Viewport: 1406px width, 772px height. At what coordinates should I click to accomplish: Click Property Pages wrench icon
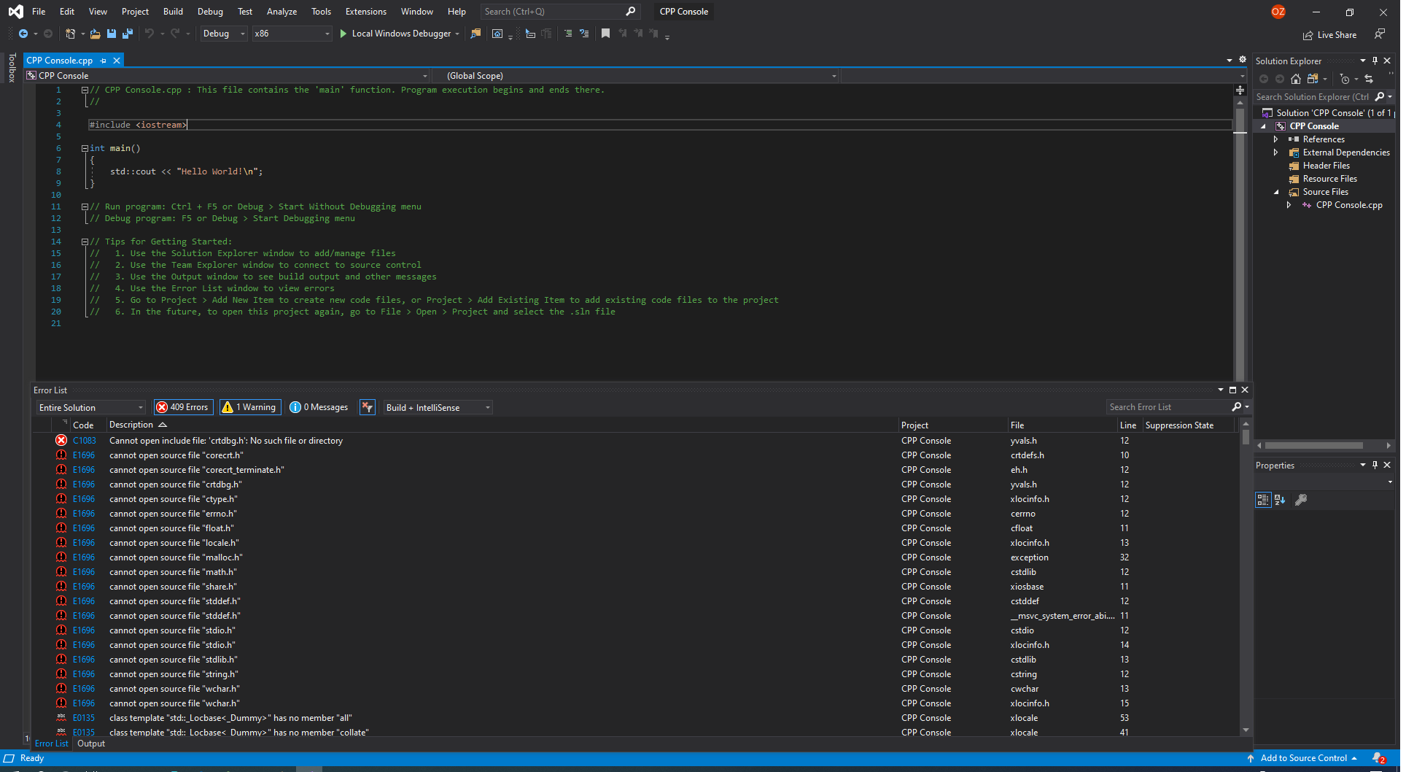tap(1301, 500)
